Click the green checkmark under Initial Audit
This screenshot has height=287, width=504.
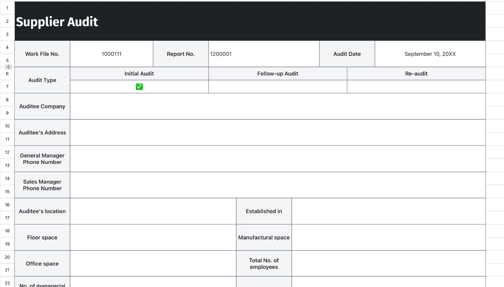click(139, 87)
